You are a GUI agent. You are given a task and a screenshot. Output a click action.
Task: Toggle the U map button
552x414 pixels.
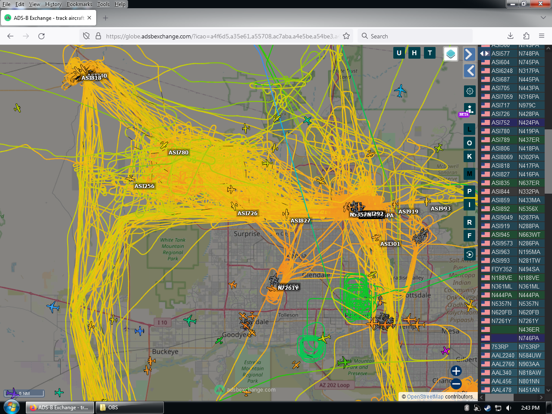399,53
